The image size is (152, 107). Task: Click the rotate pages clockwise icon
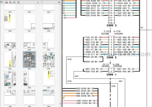click(18, 2)
